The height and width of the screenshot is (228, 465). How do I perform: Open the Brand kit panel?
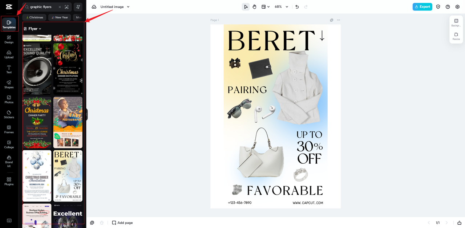point(9,161)
